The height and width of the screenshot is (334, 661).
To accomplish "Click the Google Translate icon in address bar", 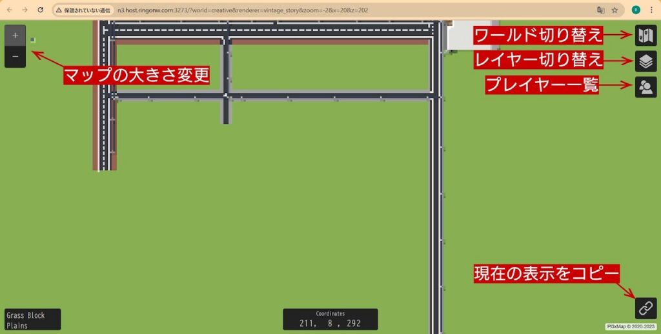I will pyautogui.click(x=600, y=10).
